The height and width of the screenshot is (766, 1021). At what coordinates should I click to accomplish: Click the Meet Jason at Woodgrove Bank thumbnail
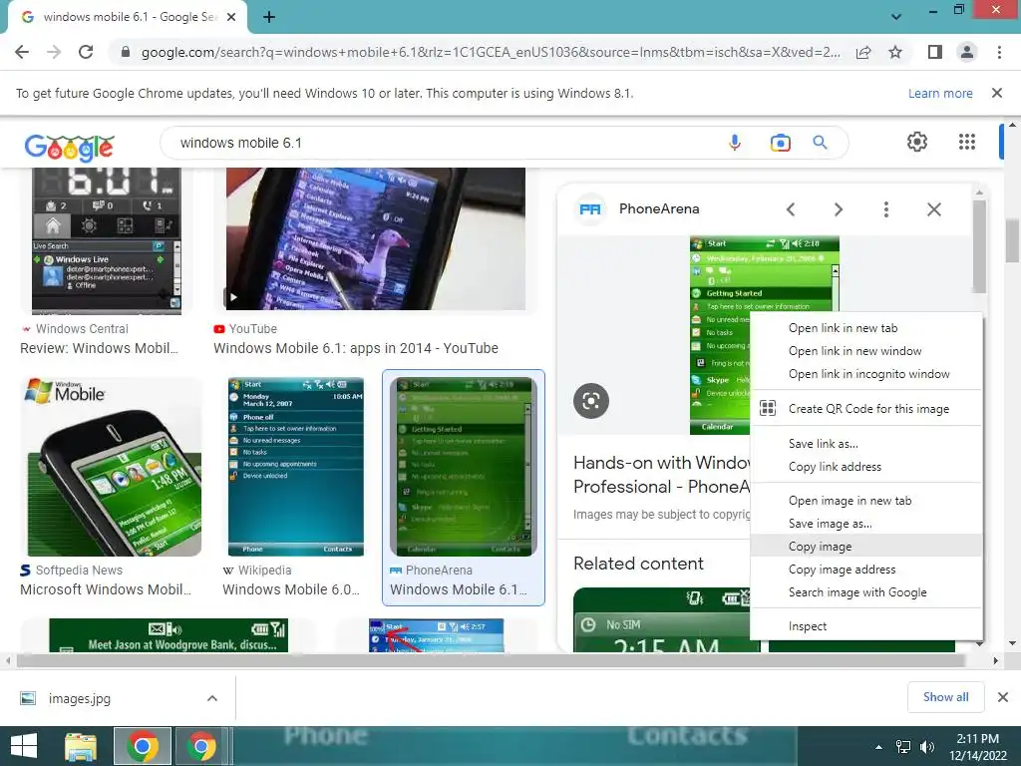click(x=169, y=635)
